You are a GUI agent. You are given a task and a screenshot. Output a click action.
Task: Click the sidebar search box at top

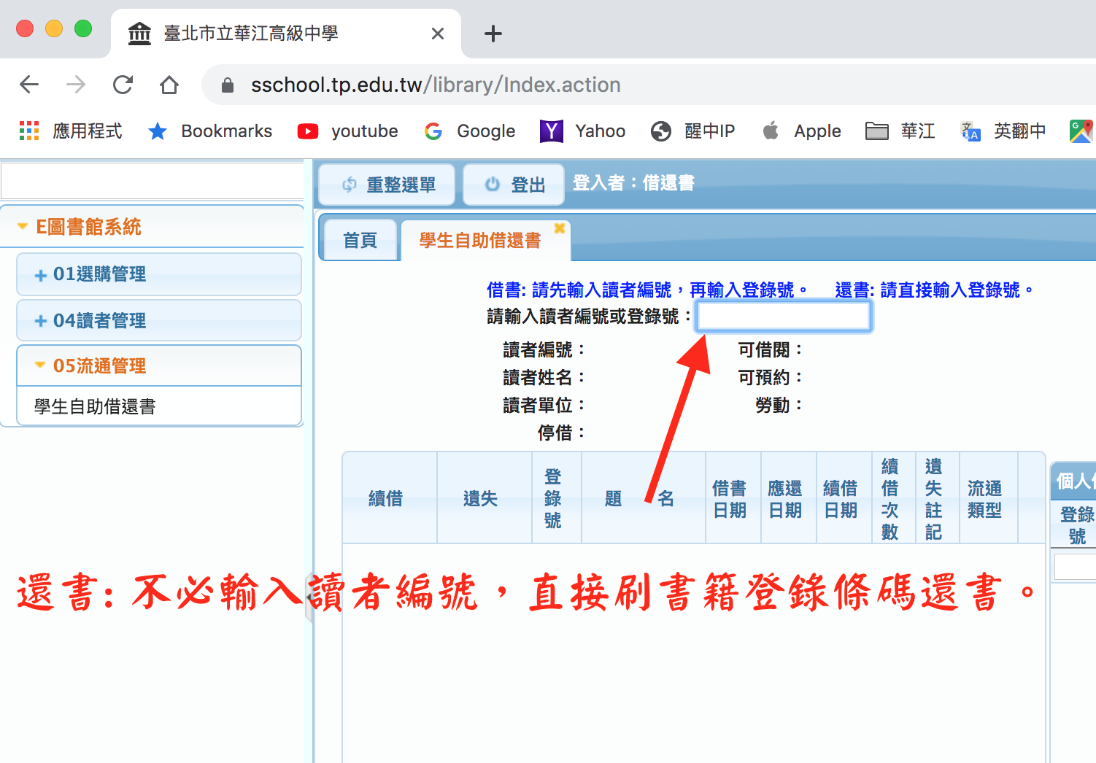pyautogui.click(x=152, y=181)
